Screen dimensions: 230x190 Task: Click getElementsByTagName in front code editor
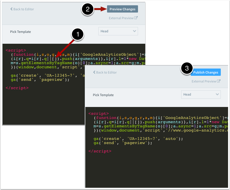coord(129,126)
